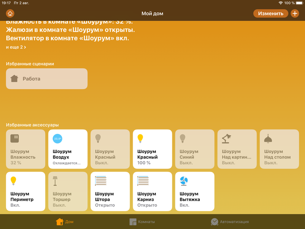This screenshot has height=229, width=305.
Task: Tap the pendant lamp icon on Над столом tile
Action: click(x=269, y=139)
